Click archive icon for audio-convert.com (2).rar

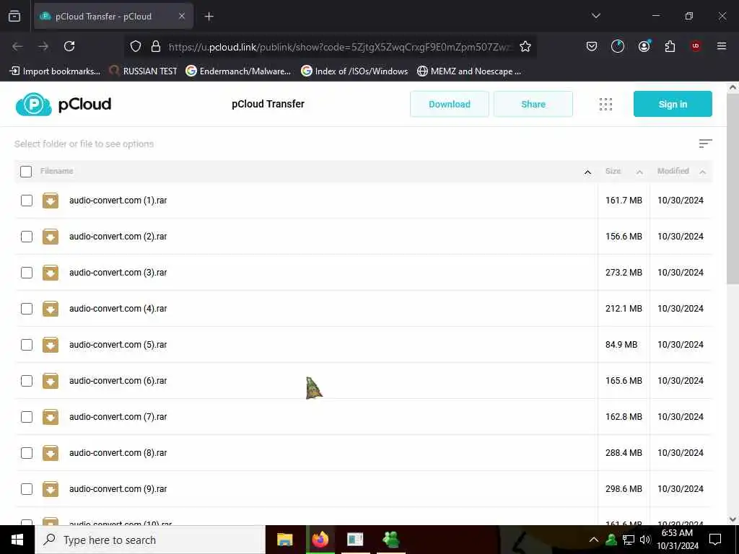pos(51,237)
